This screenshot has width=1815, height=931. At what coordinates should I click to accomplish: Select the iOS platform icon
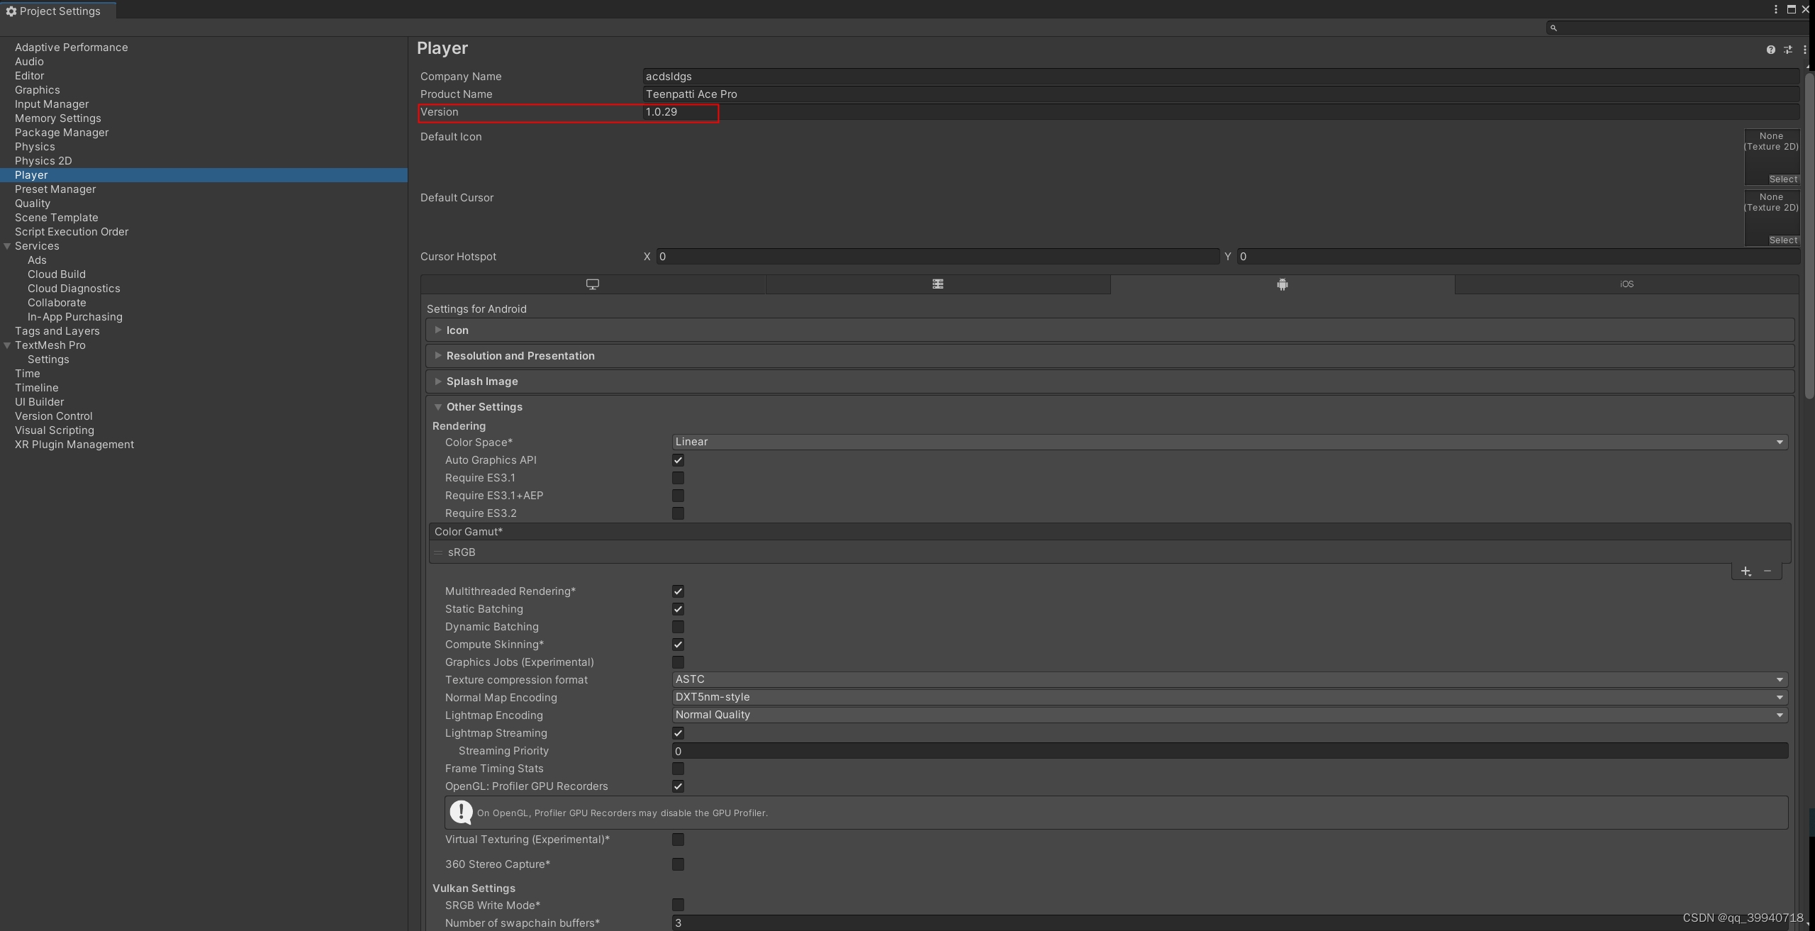[x=1626, y=283]
